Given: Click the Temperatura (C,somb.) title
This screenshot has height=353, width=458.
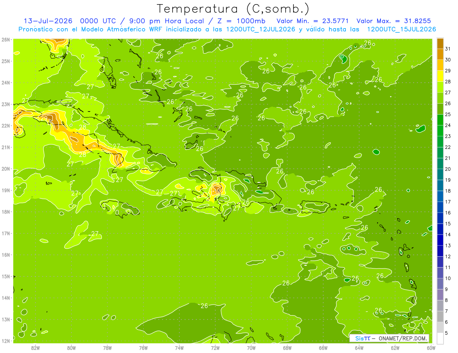Looking at the screenshot, I should [232, 9].
